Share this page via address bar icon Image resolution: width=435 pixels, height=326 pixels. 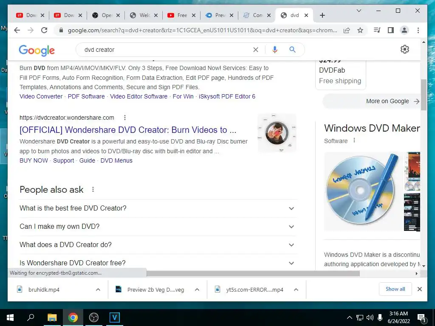pos(347,30)
